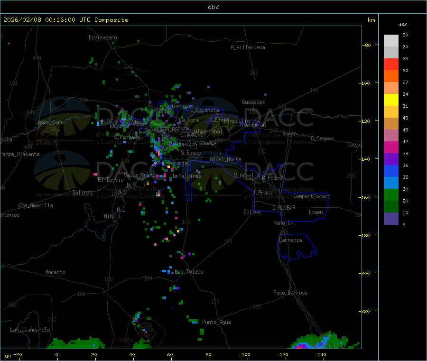
Task: Click the Pampa_Diamante location label
Action: (20, 154)
